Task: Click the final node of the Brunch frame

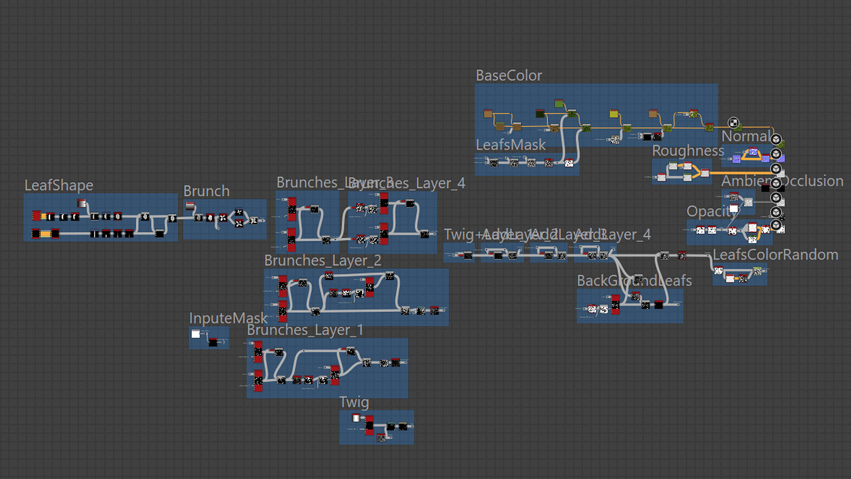Action: pyautogui.click(x=254, y=221)
